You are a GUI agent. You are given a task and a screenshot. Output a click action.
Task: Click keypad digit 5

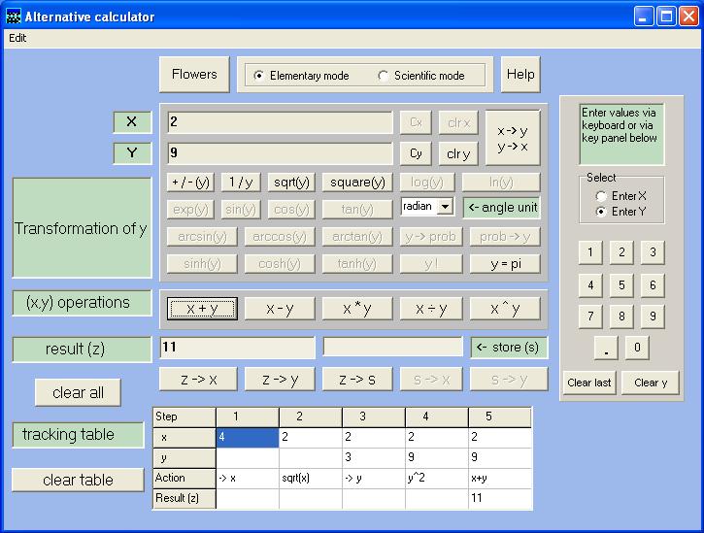pos(621,285)
